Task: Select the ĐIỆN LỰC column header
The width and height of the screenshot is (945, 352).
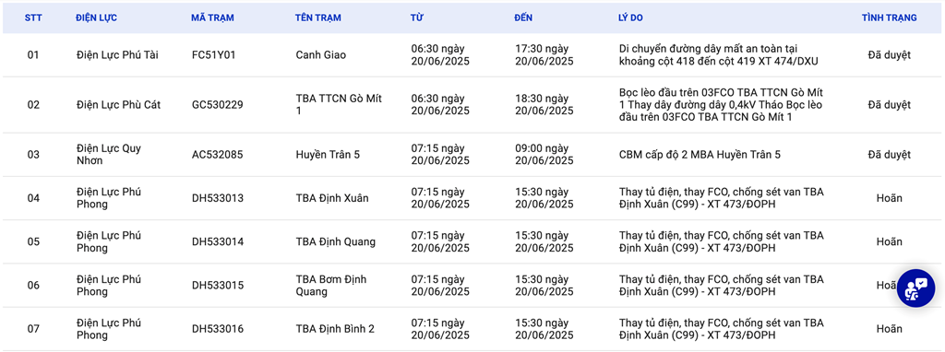Action: (x=96, y=18)
